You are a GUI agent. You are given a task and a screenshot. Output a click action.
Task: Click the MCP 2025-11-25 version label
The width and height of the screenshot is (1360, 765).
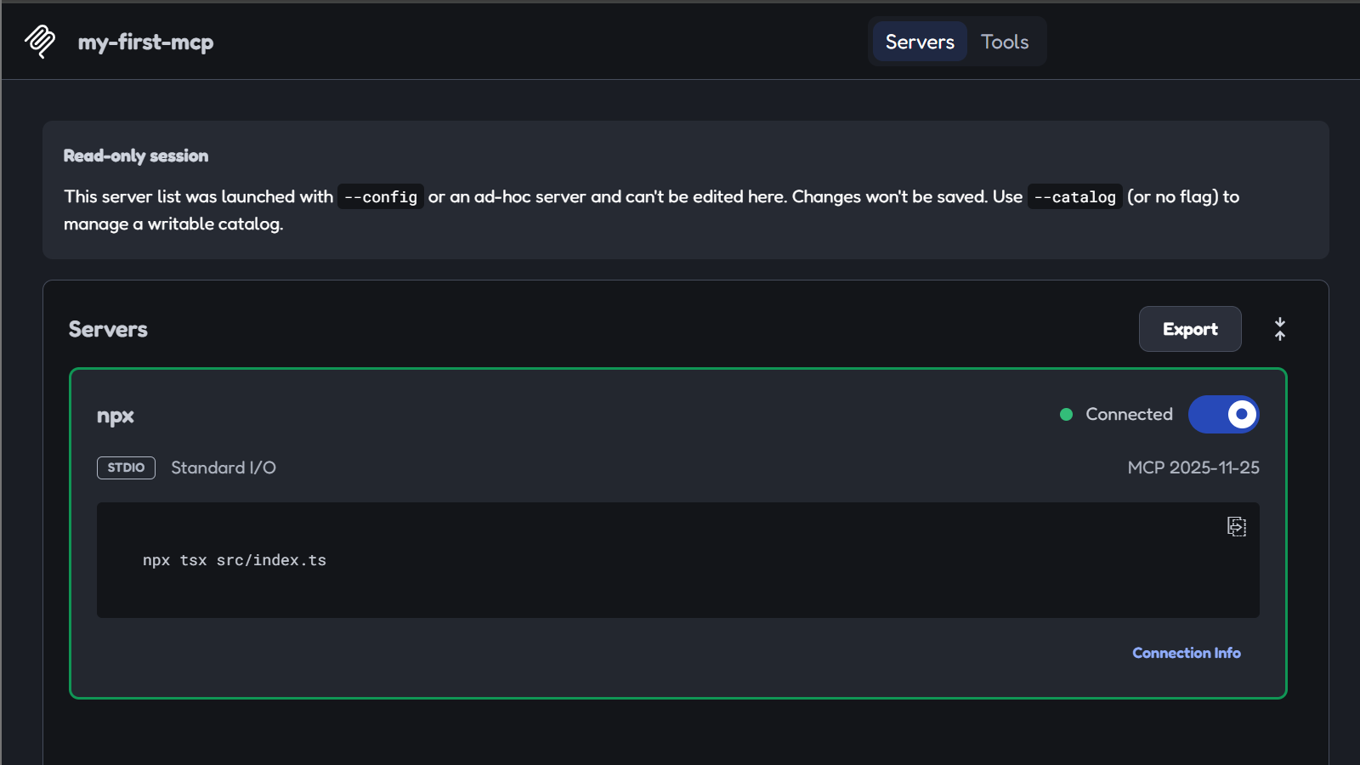click(x=1193, y=467)
